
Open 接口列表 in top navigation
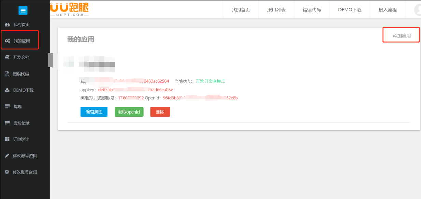click(x=276, y=10)
